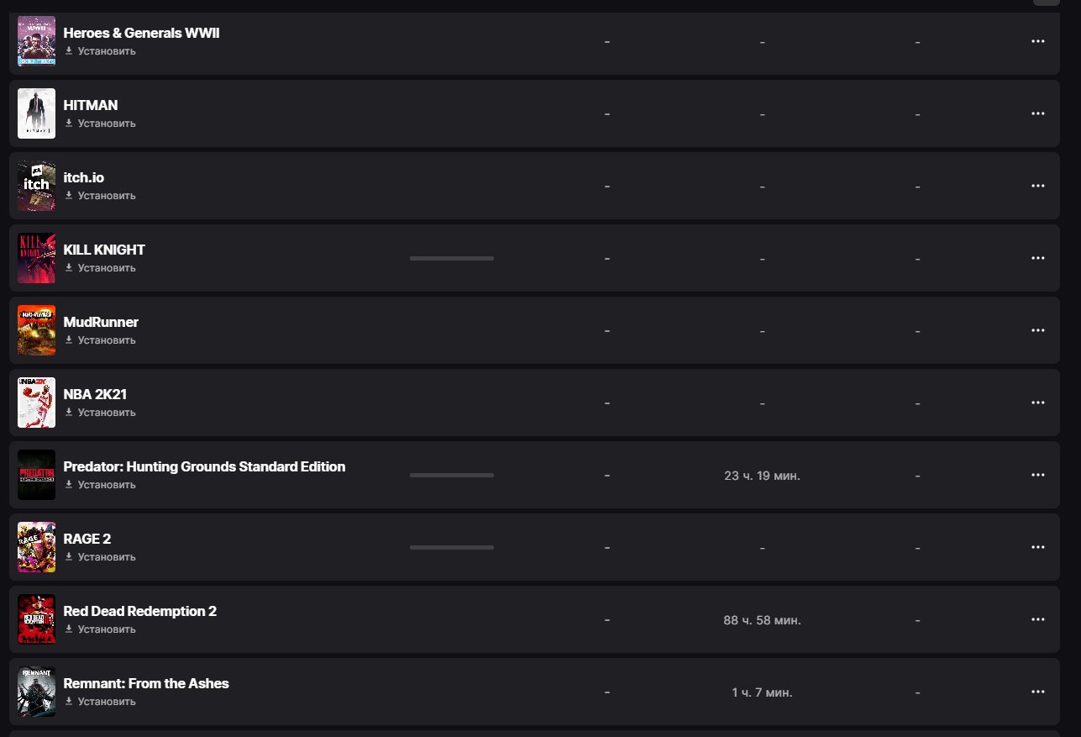The height and width of the screenshot is (737, 1081).
Task: Install NBA 2K21 via Установить link
Action: pos(100,413)
